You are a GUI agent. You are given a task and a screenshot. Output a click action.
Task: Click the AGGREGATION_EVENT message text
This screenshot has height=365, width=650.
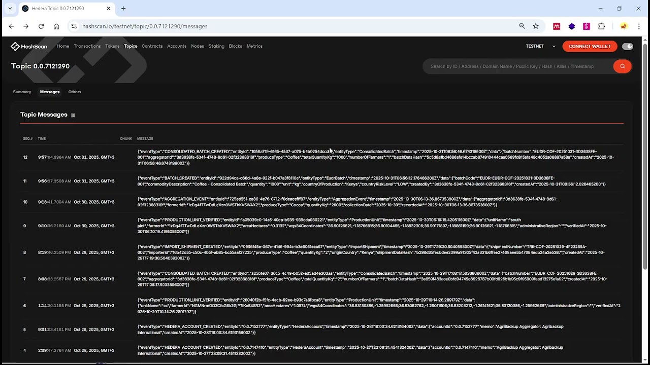coord(347,202)
